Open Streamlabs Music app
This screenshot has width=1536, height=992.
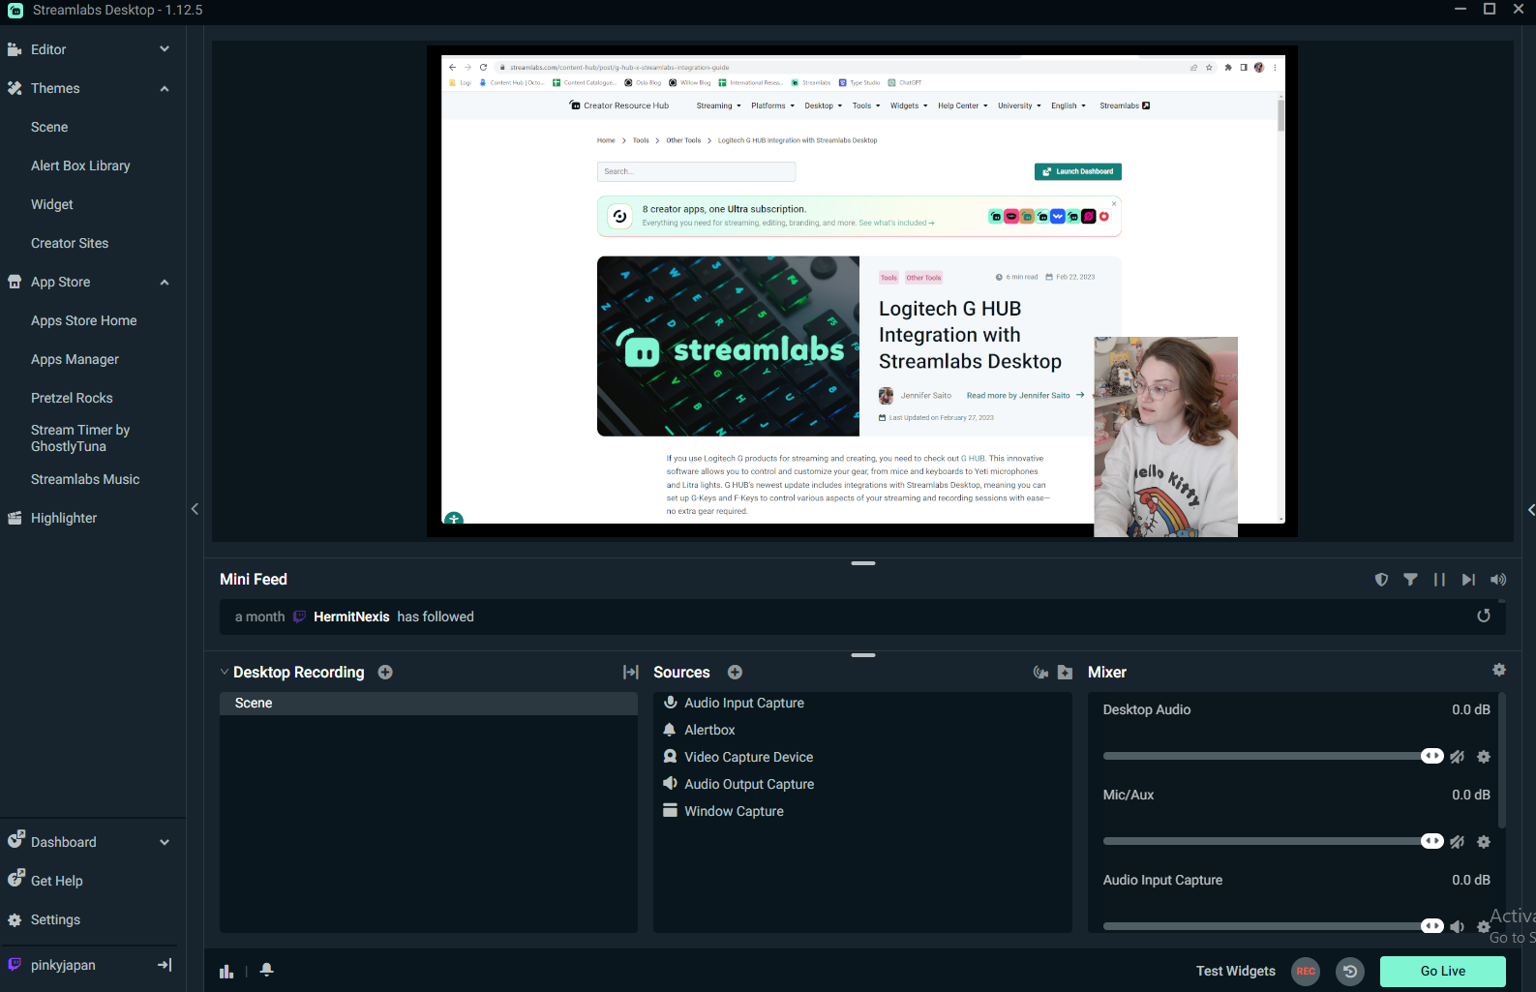tap(85, 479)
